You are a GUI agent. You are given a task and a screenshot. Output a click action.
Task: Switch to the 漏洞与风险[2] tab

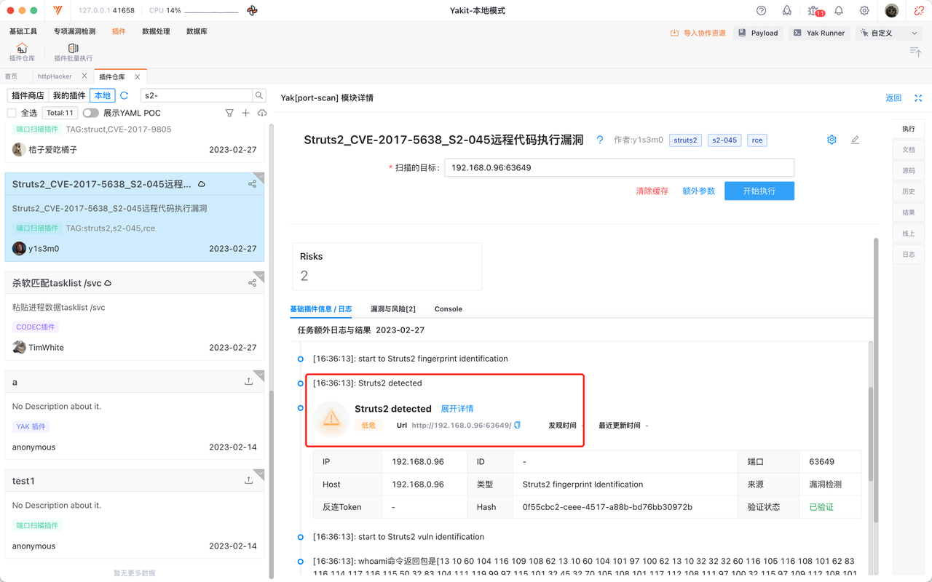click(x=393, y=309)
